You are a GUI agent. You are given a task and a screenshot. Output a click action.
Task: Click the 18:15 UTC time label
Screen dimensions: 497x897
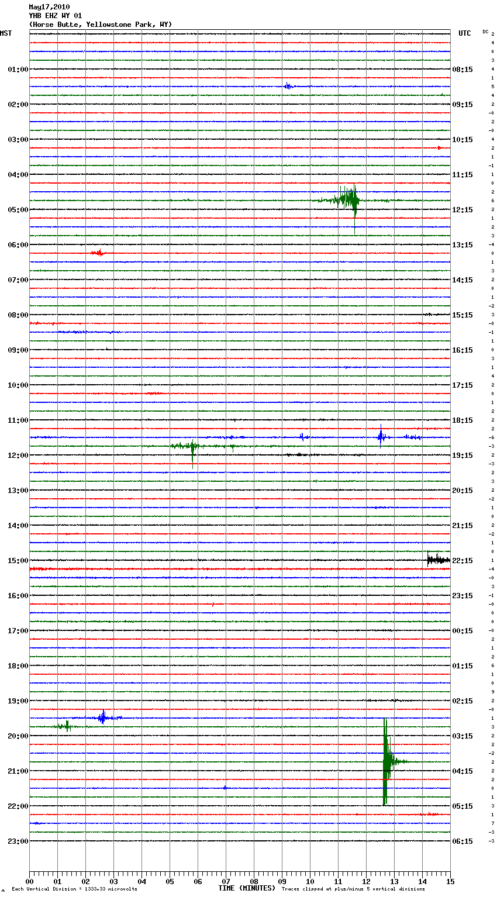463,420
